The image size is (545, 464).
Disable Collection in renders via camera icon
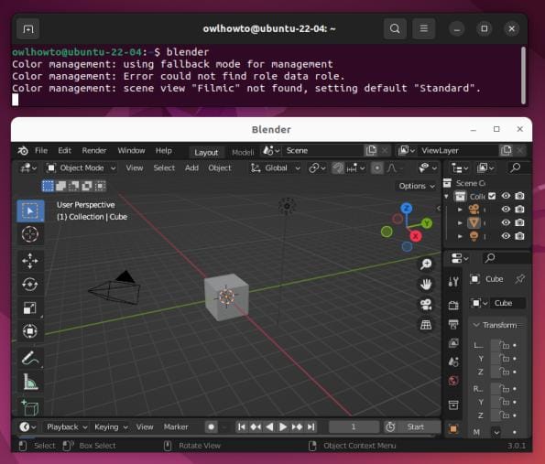pyautogui.click(x=519, y=196)
